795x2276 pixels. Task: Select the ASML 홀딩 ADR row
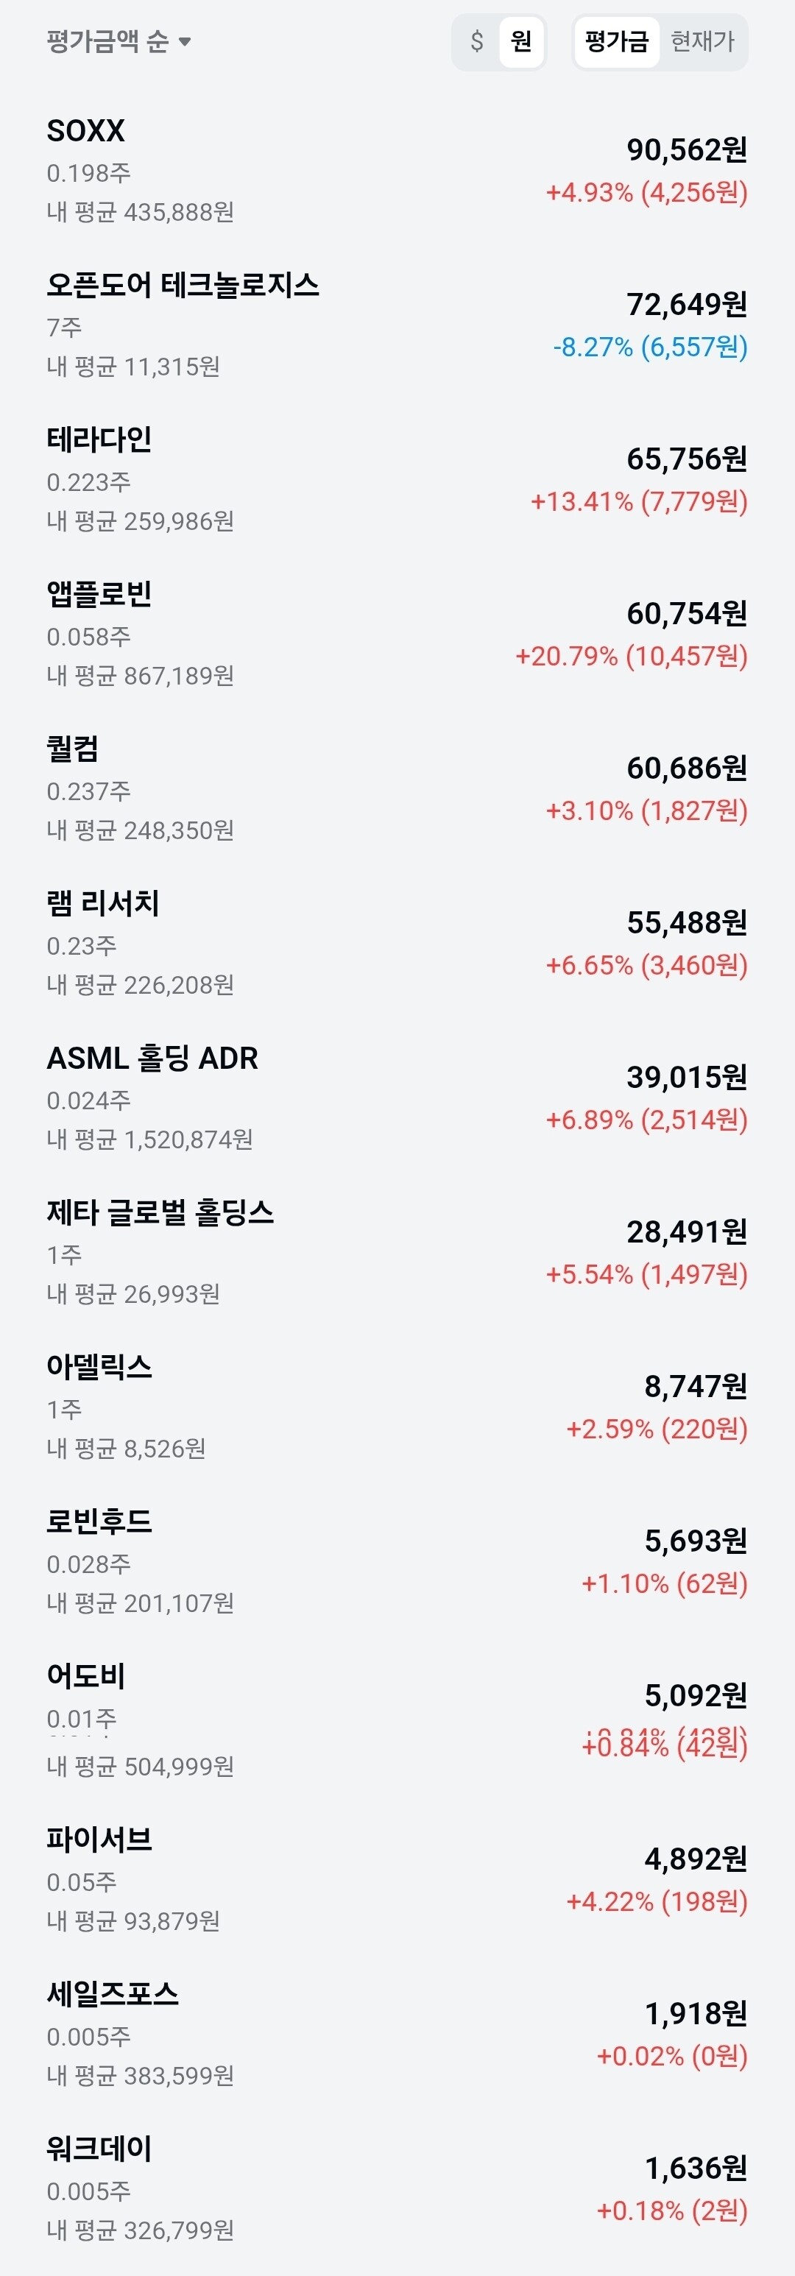pyautogui.click(x=397, y=1098)
